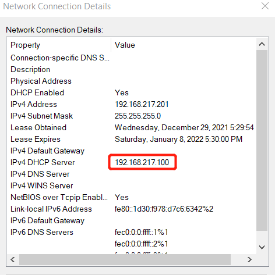Screen dimensions: 275x275
Task: Select the IPv4 Default Gateway row
Action: click(x=132, y=151)
